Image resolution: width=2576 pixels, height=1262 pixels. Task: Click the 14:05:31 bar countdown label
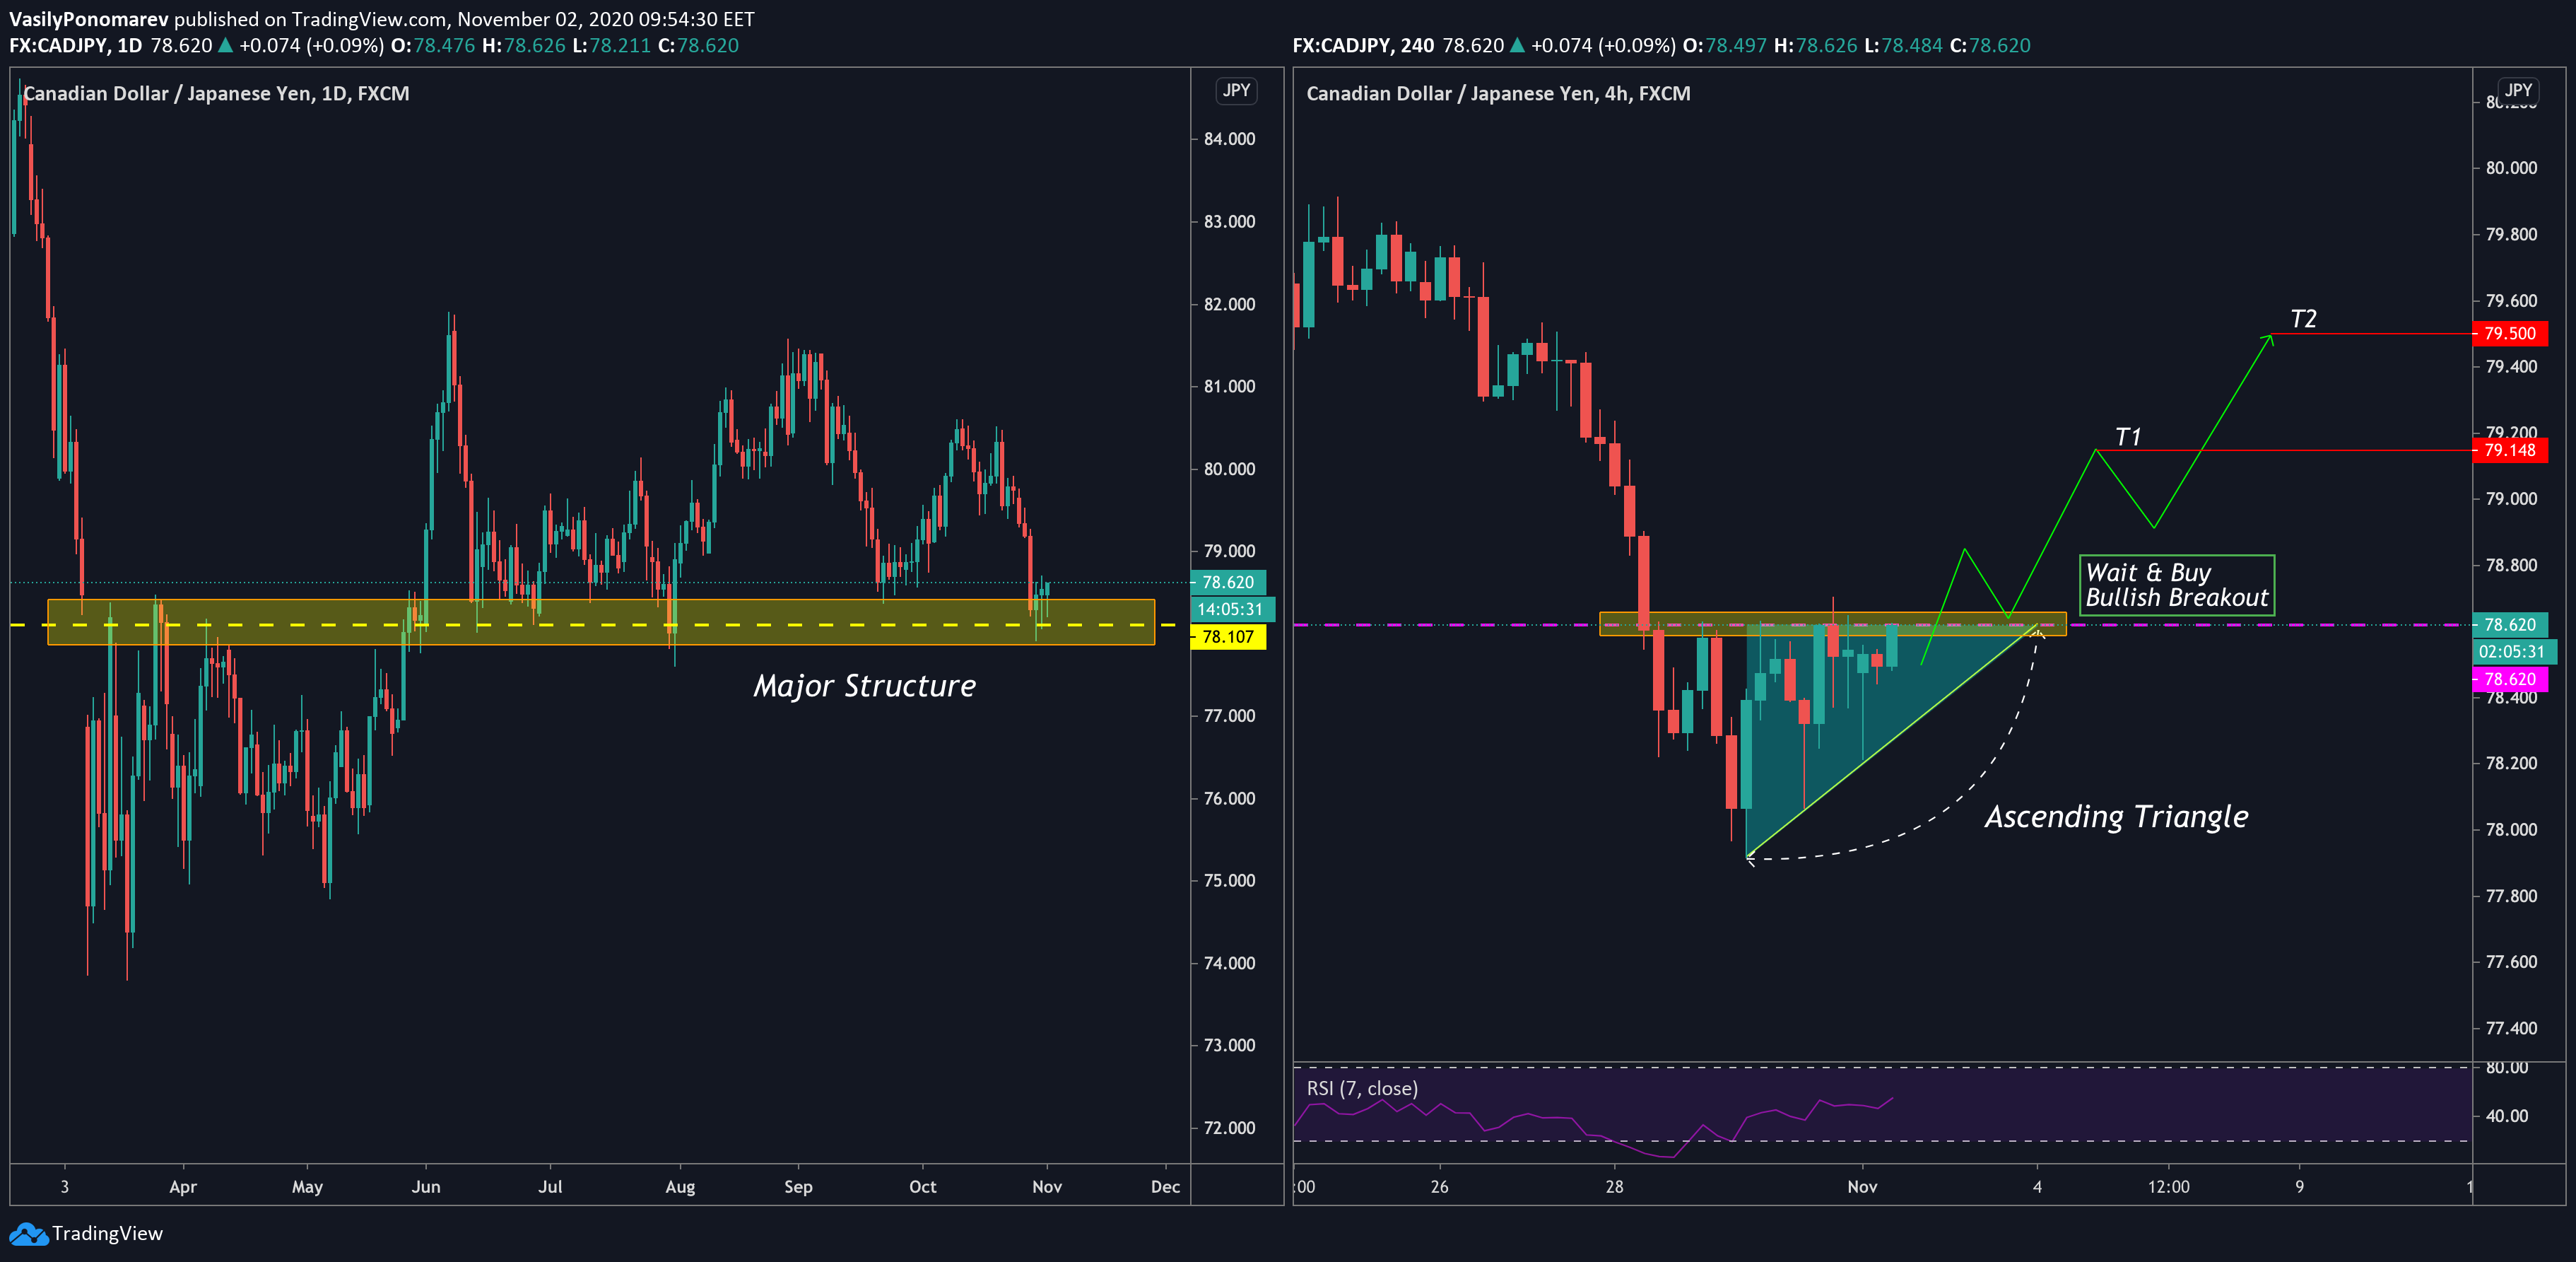[x=1232, y=609]
